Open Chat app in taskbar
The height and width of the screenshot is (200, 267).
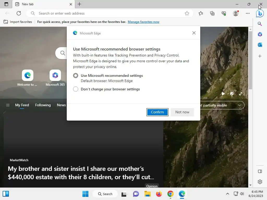click(136, 194)
